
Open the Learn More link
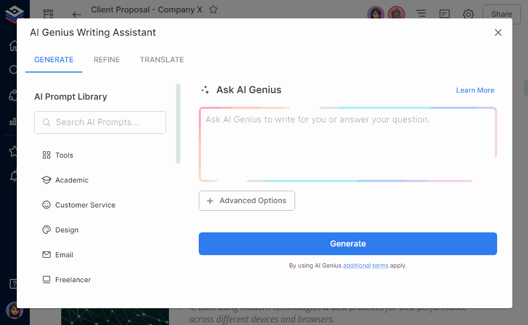coord(475,90)
